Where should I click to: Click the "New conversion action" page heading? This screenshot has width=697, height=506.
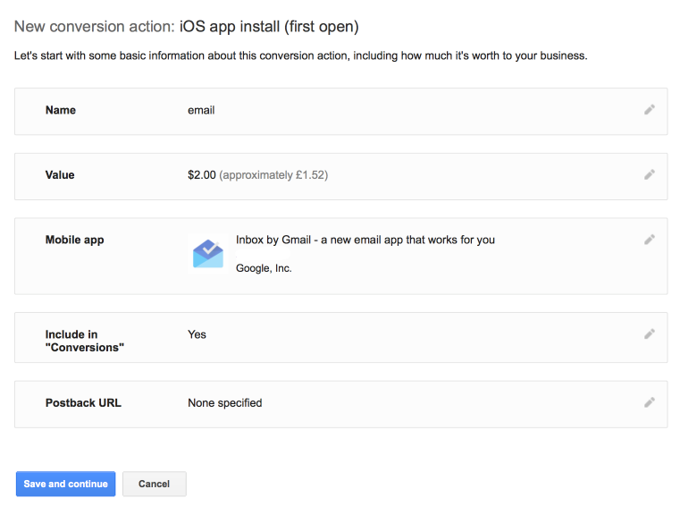(186, 28)
